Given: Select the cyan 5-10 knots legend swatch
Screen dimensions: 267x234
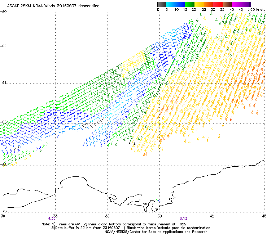Looking at the screenshot, I should tap(171, 4).
